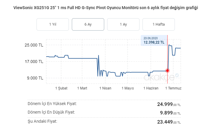Click the red data point marker
The width and height of the screenshot is (214, 128).
click(x=167, y=71)
